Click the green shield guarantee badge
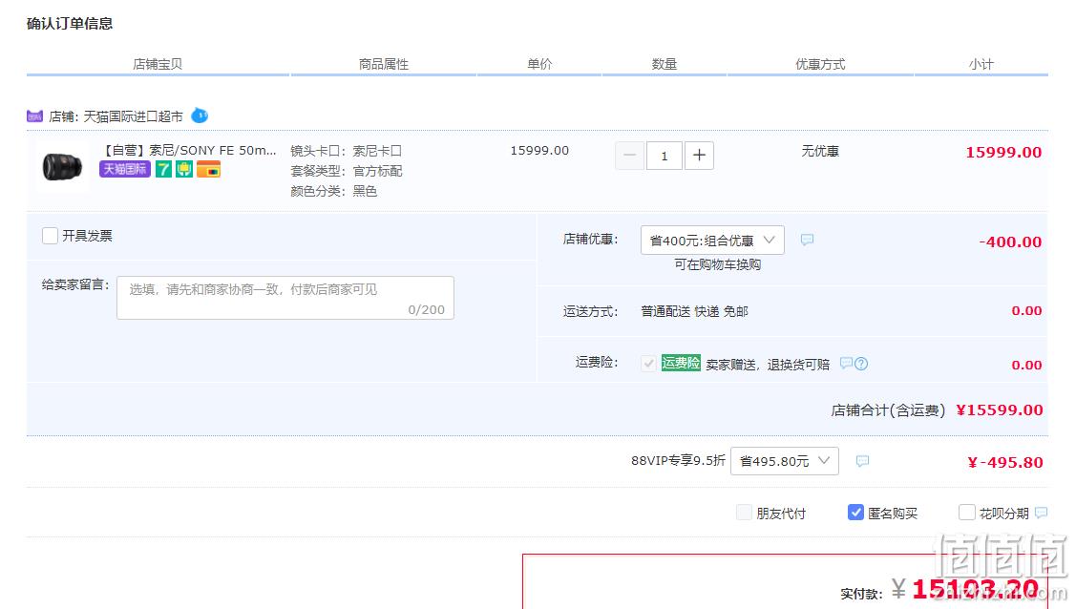Screen dimensions: 1076x609 (184, 169)
